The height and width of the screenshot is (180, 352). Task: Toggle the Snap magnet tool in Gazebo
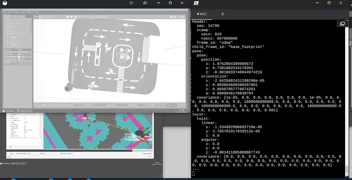click(x=104, y=17)
